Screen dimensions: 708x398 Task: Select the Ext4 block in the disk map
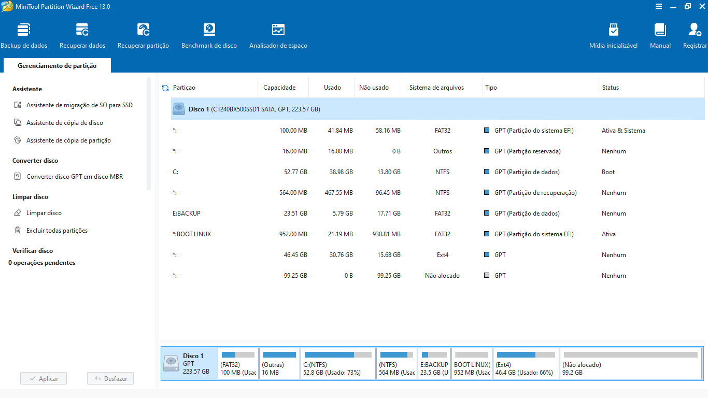coord(526,363)
